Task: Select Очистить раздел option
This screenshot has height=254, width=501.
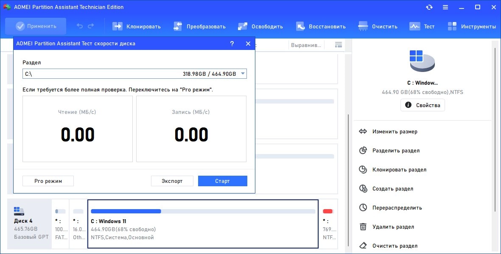Action: 395,246
